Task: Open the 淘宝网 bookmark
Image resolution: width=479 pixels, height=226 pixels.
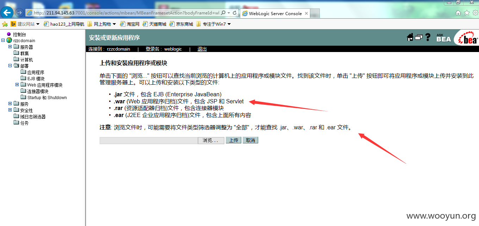Action: [130, 24]
